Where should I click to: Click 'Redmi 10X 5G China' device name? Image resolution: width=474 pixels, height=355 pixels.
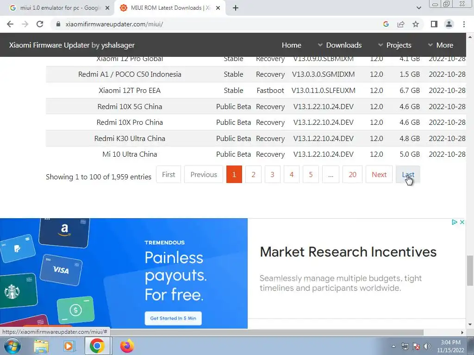click(130, 107)
